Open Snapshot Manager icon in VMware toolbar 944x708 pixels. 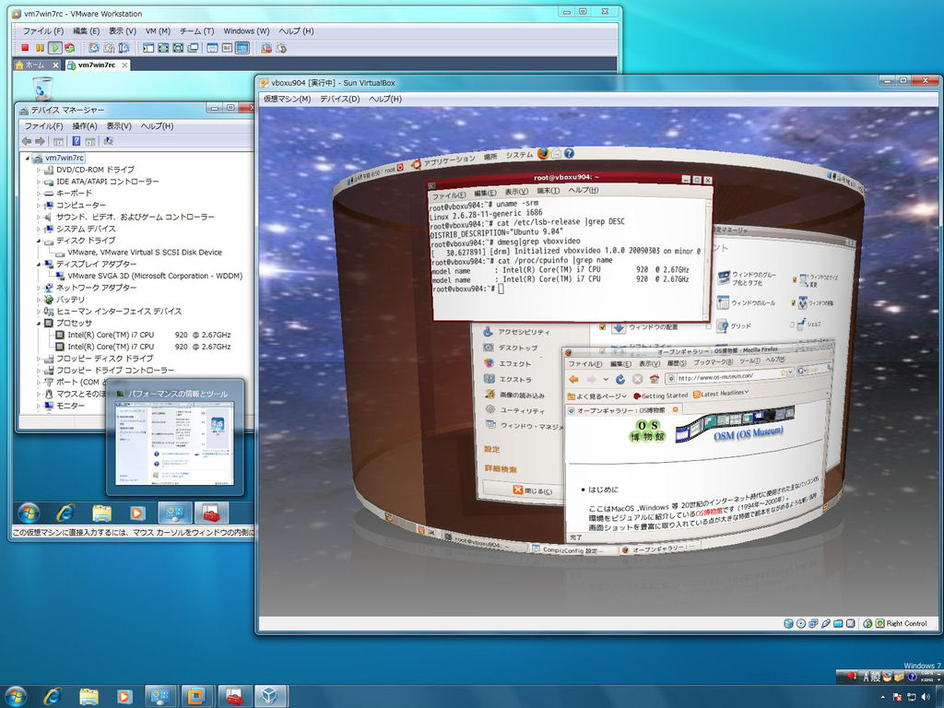[124, 48]
